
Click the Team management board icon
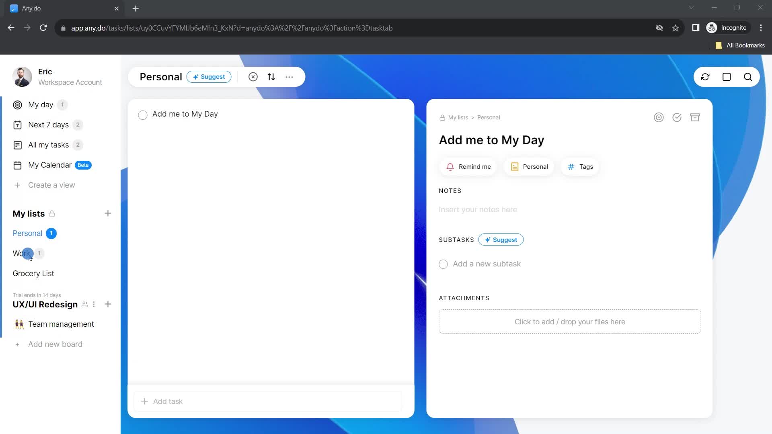pyautogui.click(x=18, y=324)
